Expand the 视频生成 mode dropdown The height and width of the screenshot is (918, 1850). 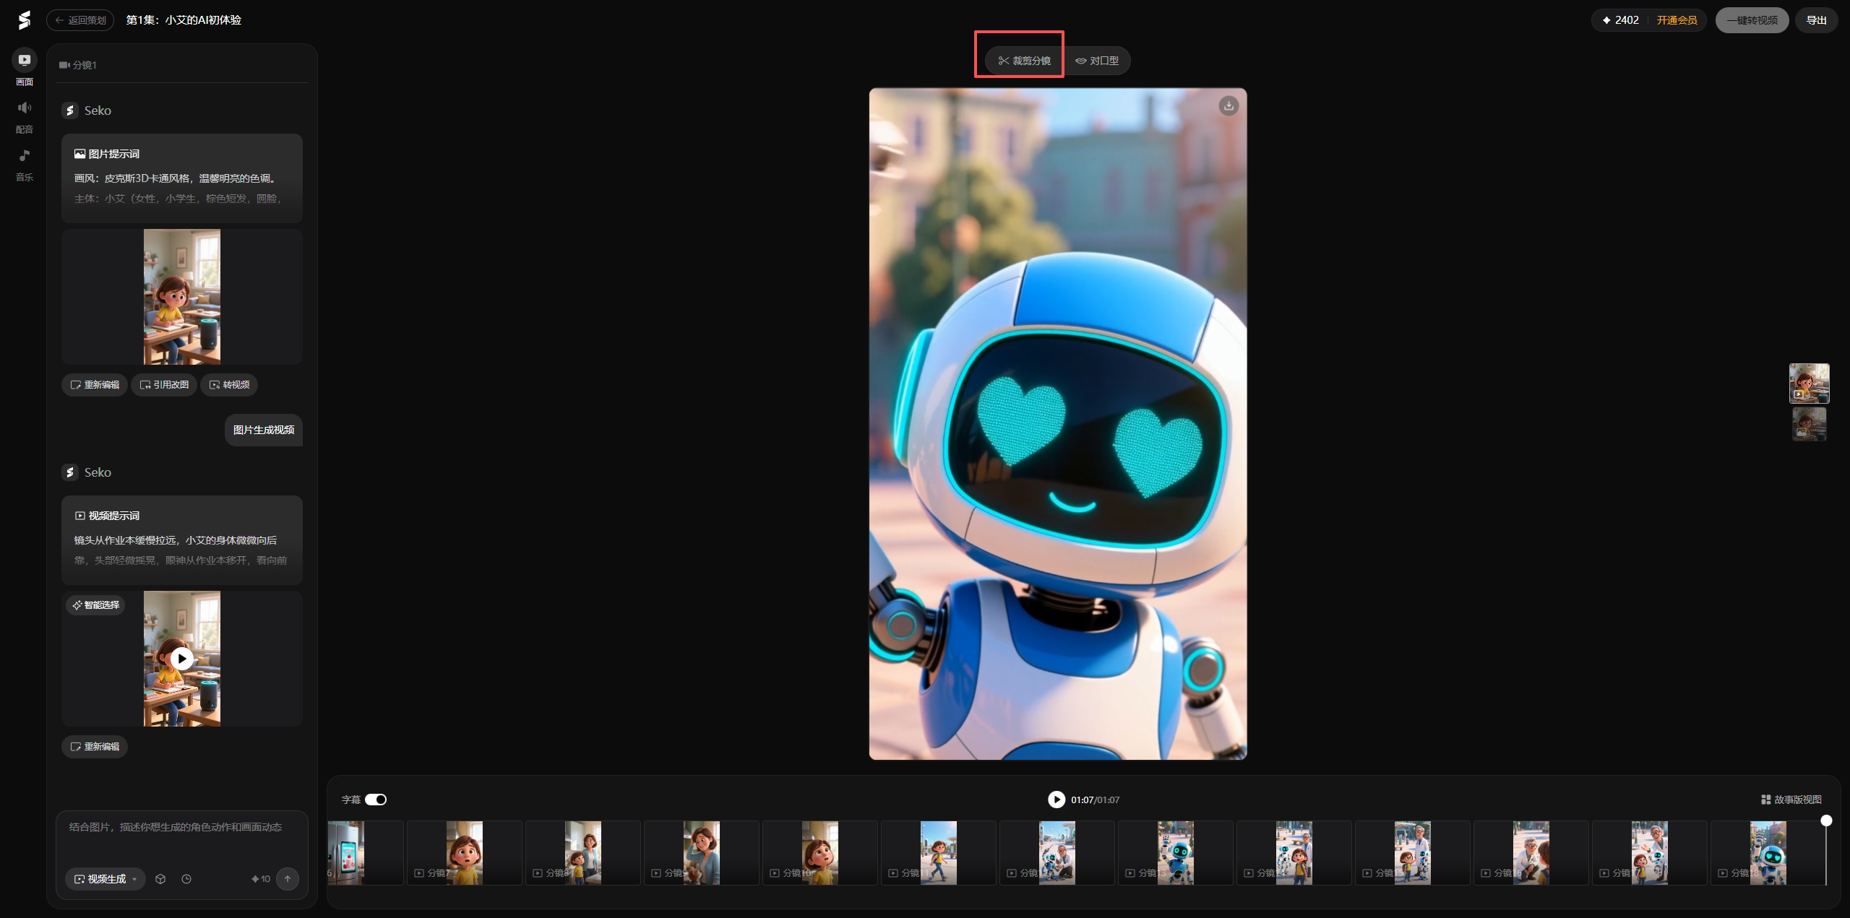coord(106,879)
